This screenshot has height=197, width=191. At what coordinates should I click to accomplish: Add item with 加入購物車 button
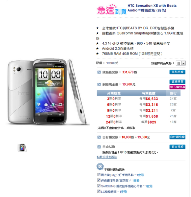(x=177, y=87)
